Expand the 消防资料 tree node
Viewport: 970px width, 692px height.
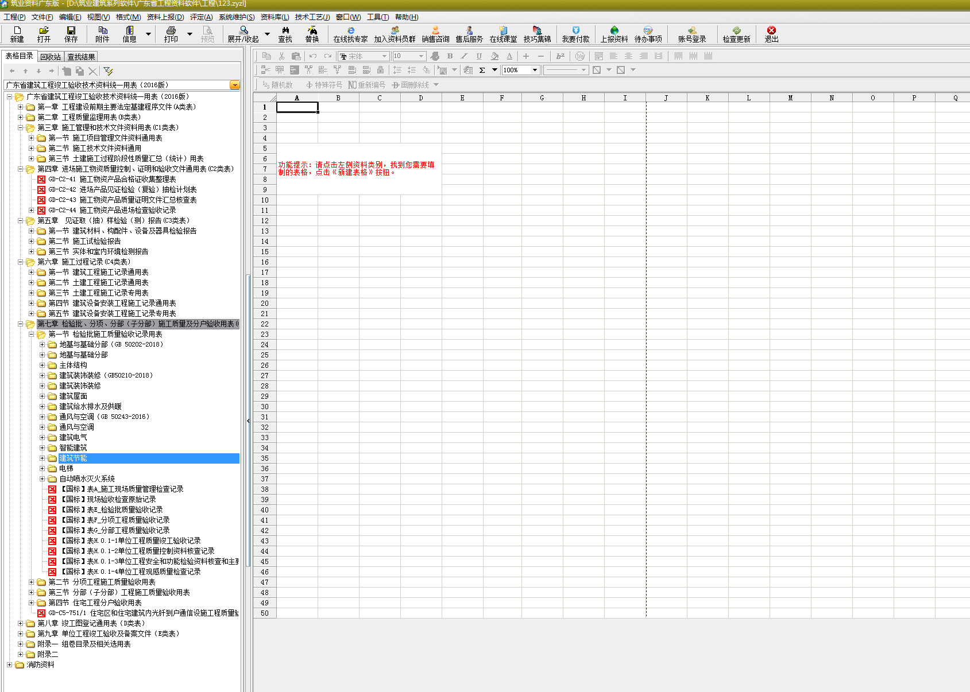coord(9,665)
